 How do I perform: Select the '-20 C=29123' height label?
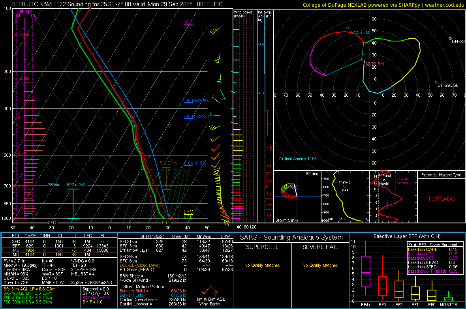196,116
